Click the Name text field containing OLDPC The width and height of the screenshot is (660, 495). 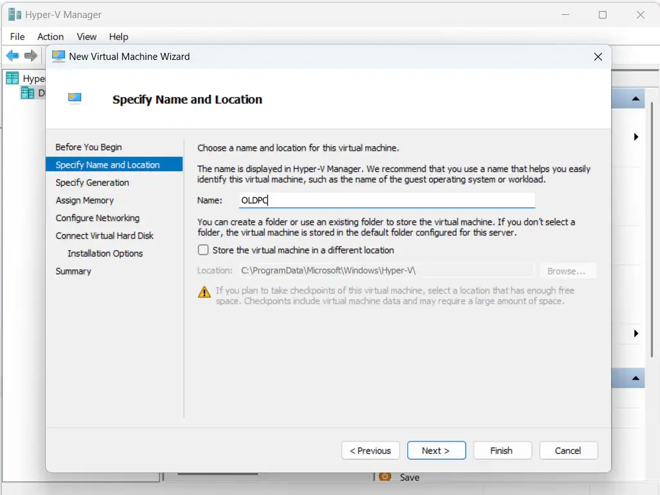tap(387, 200)
